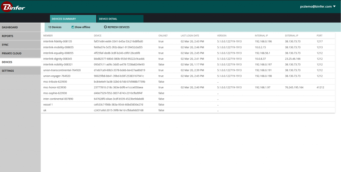
Task: Sort by the MEMBER column header
Action: [48, 36]
